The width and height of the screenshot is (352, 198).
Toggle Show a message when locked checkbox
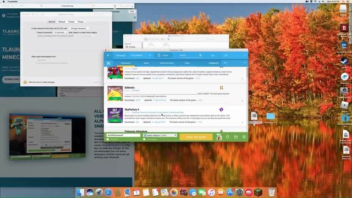36,36
